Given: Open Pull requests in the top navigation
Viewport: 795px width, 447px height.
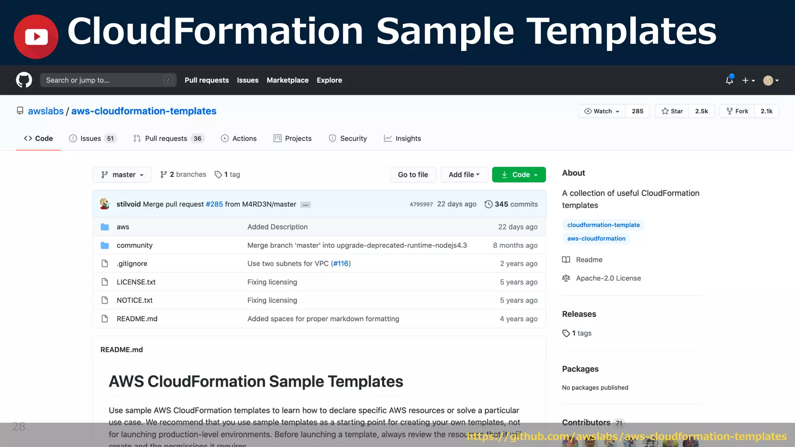Looking at the screenshot, I should [x=207, y=80].
